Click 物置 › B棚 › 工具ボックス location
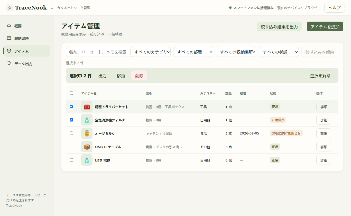This screenshot has height=216, width=351. click(x=165, y=107)
